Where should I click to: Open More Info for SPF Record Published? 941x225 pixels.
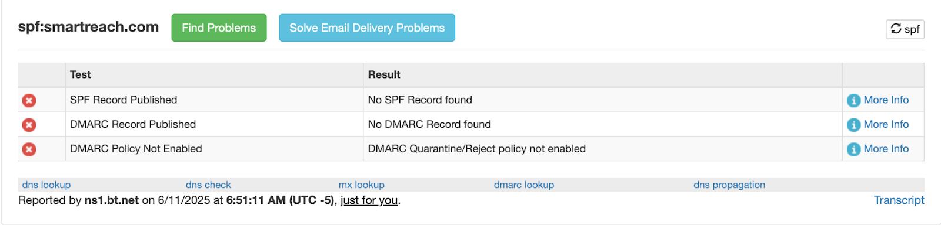886,100
